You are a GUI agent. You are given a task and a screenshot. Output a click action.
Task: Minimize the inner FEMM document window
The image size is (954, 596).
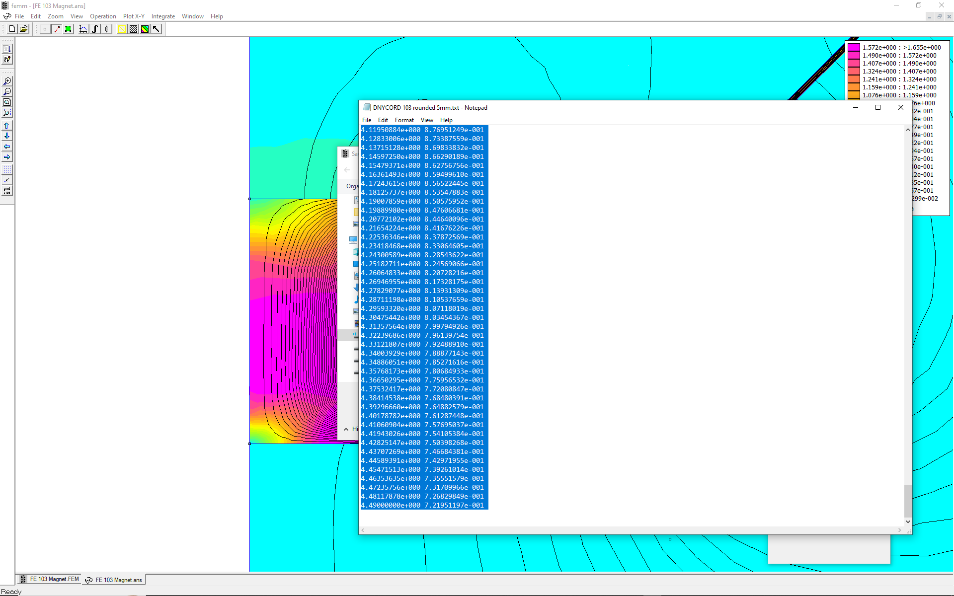tap(929, 16)
